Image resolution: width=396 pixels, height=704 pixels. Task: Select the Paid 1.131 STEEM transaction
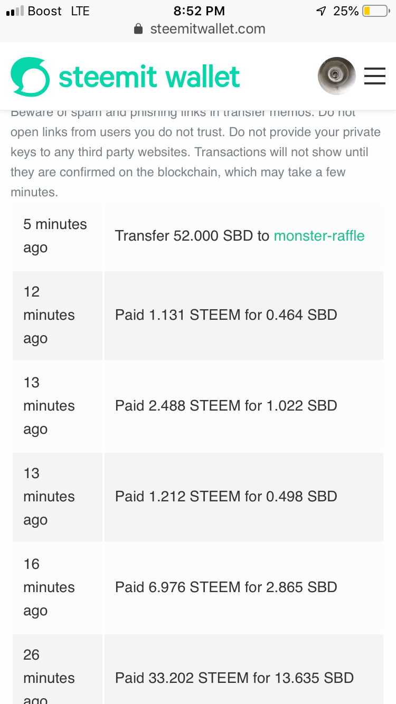tap(226, 315)
